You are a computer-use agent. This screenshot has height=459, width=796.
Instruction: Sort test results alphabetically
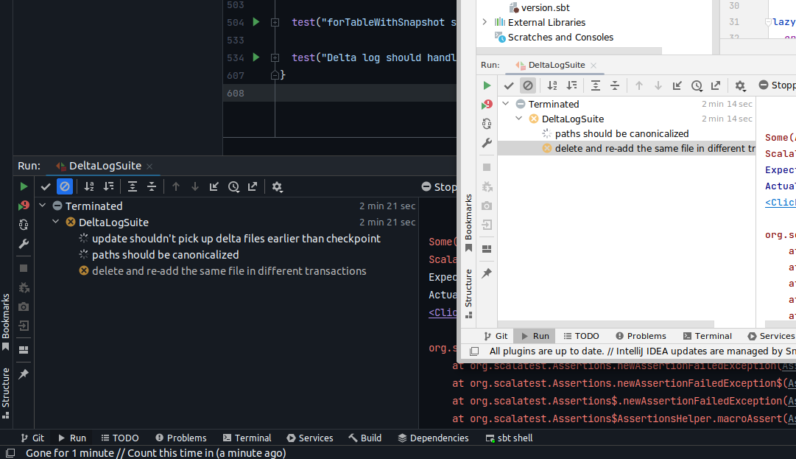[90, 187]
